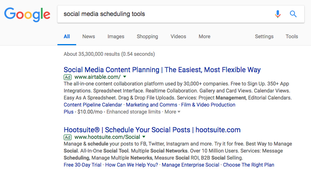Expand the hootsuite.com/Social URL dropdown arrow
Viewport: 311px width, 174px height.
pyautogui.click(x=144, y=137)
